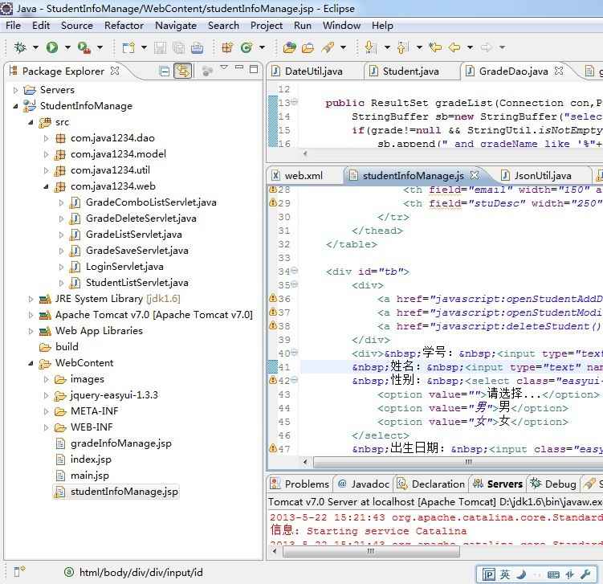Click the Save disk icon
The height and width of the screenshot is (584, 603).
tap(160, 47)
